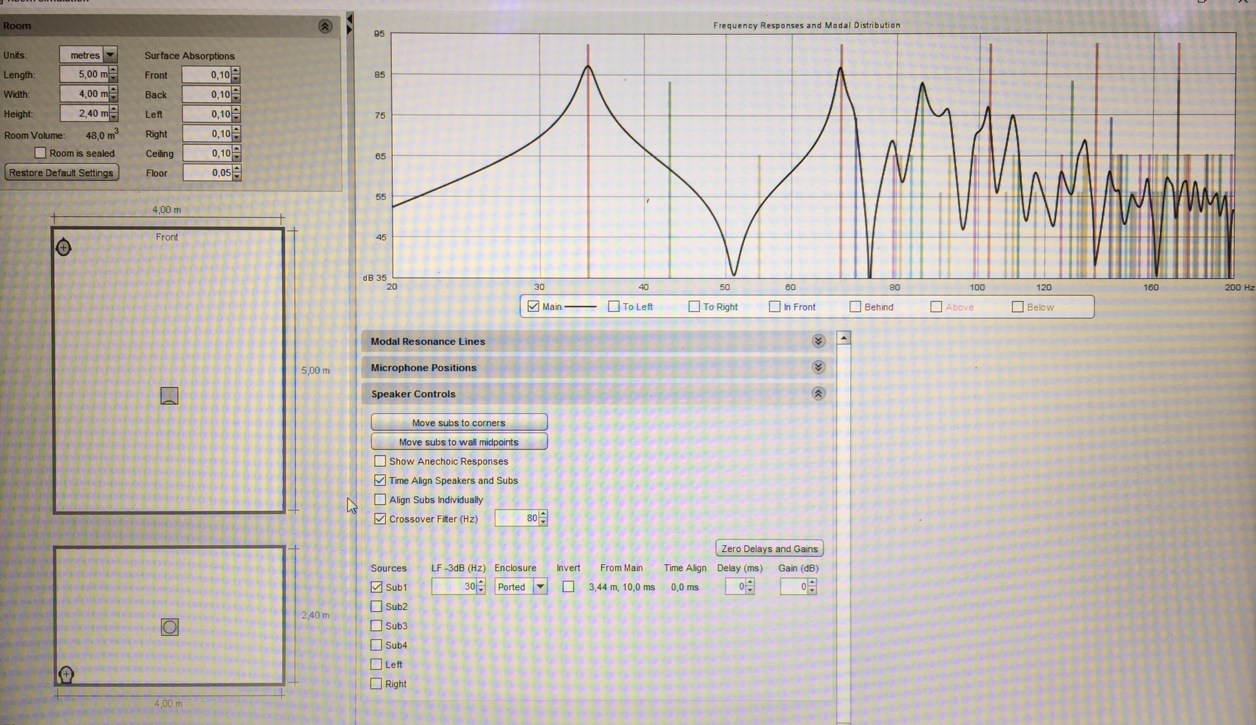
Task: Click Move subs to wall midpoints button
Action: click(459, 442)
